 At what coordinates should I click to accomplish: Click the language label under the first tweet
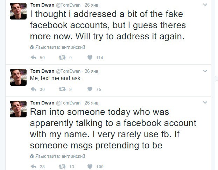pos(60,47)
